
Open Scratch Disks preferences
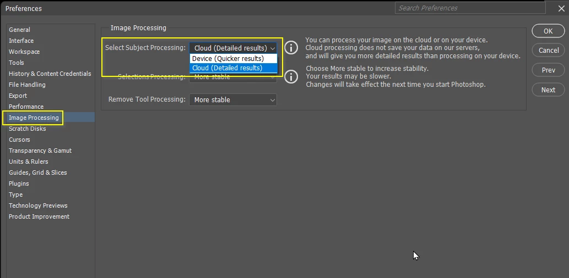[x=27, y=129]
